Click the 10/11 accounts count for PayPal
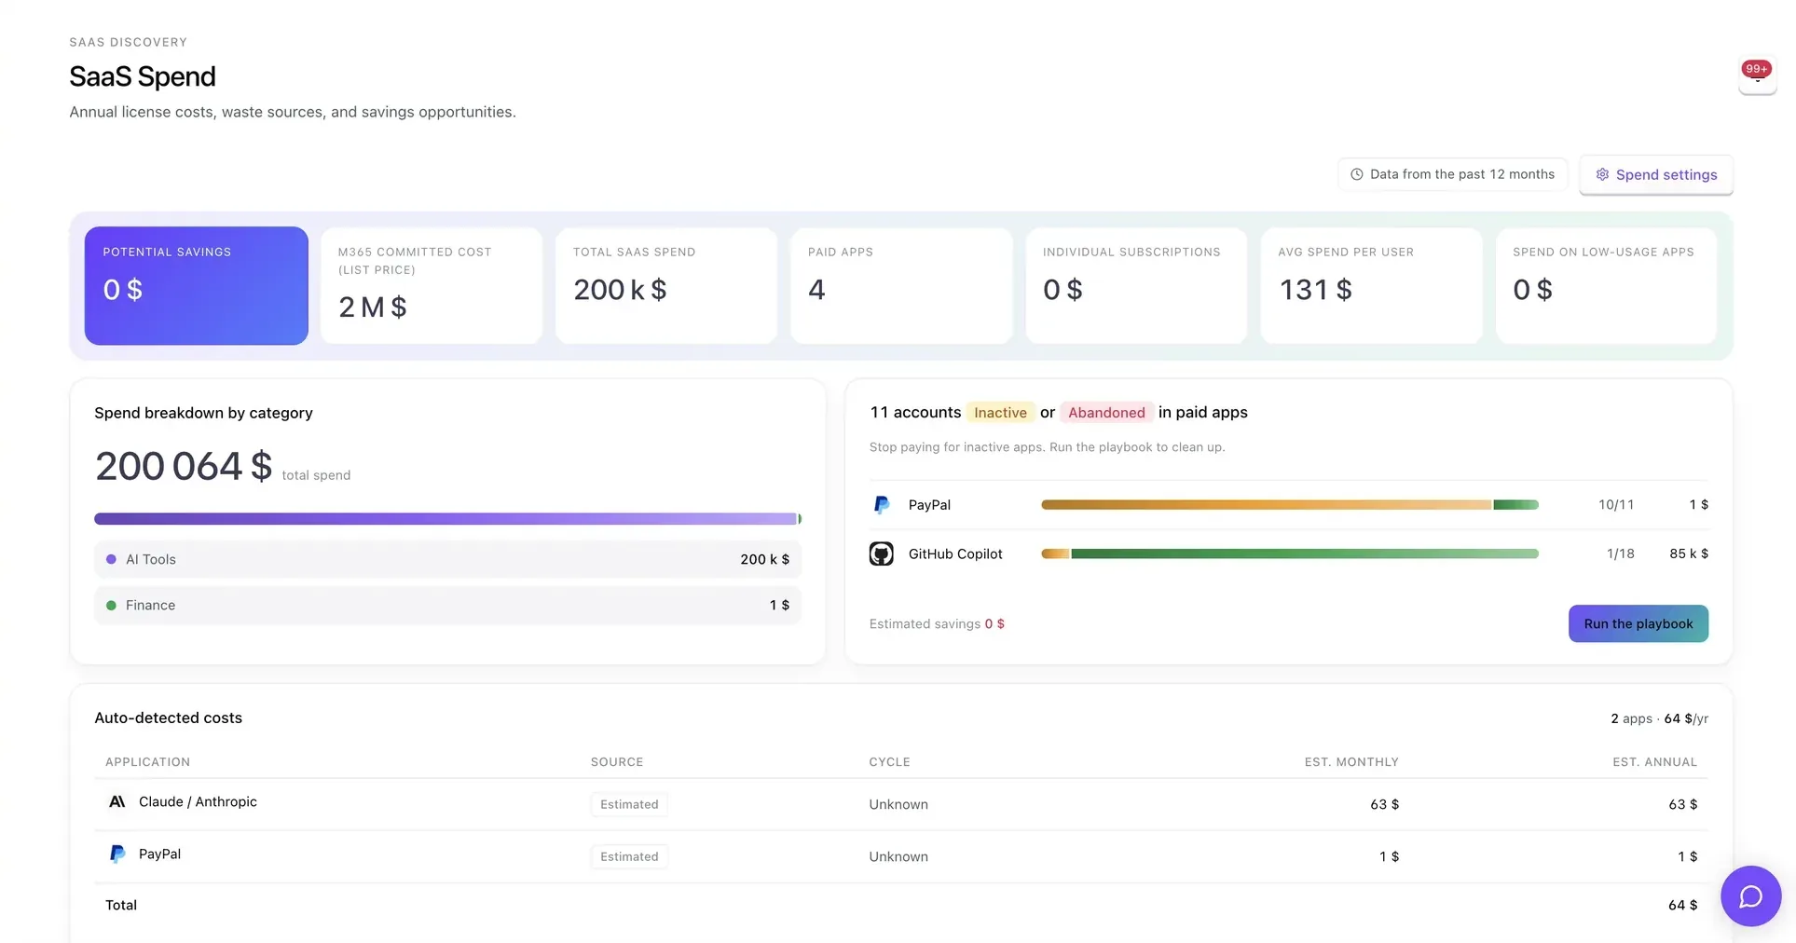Image resolution: width=1796 pixels, height=943 pixels. click(1616, 504)
